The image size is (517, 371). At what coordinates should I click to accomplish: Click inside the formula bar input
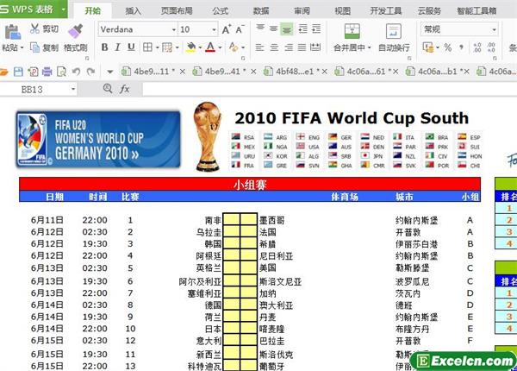coord(329,89)
